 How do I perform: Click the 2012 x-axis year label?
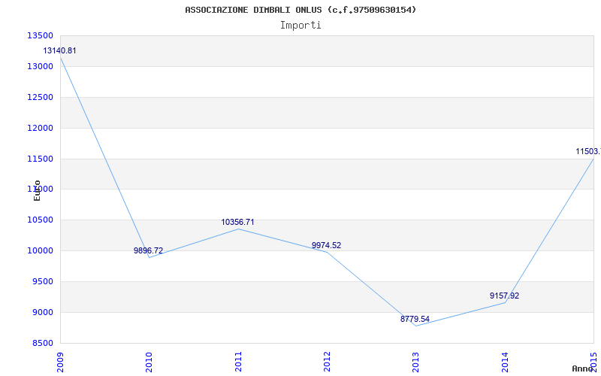pos(327,362)
